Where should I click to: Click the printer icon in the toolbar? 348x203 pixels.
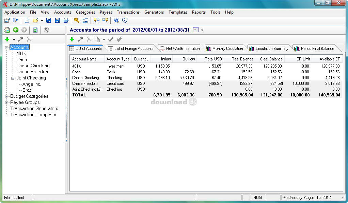click(x=65, y=20)
